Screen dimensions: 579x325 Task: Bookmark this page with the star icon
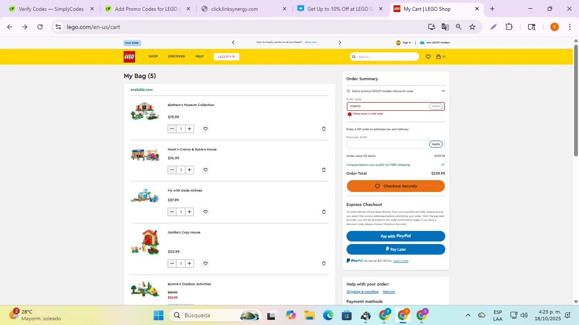click(472, 27)
